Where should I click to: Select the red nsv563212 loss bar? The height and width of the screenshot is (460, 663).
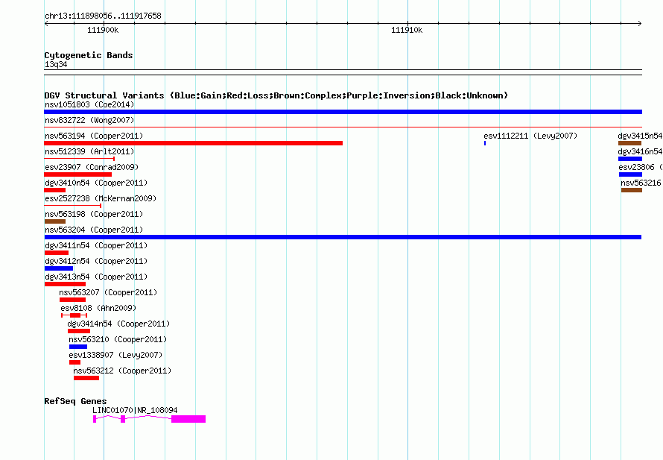point(86,378)
